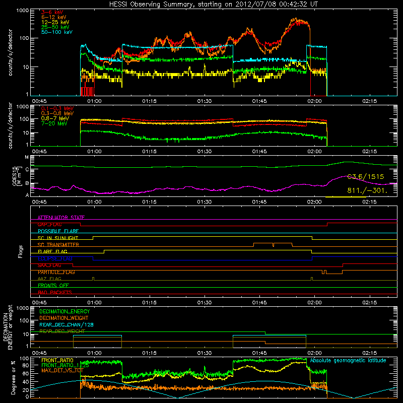Click the '00:45' tick below the top panel
The height and width of the screenshot is (403, 403).
[39, 101]
